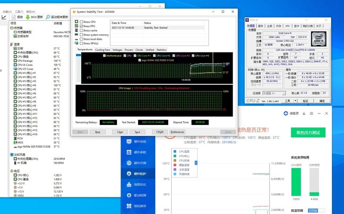Select the 硬件评测 gauge icon
This screenshot has height=214, width=344.
coord(129,163)
